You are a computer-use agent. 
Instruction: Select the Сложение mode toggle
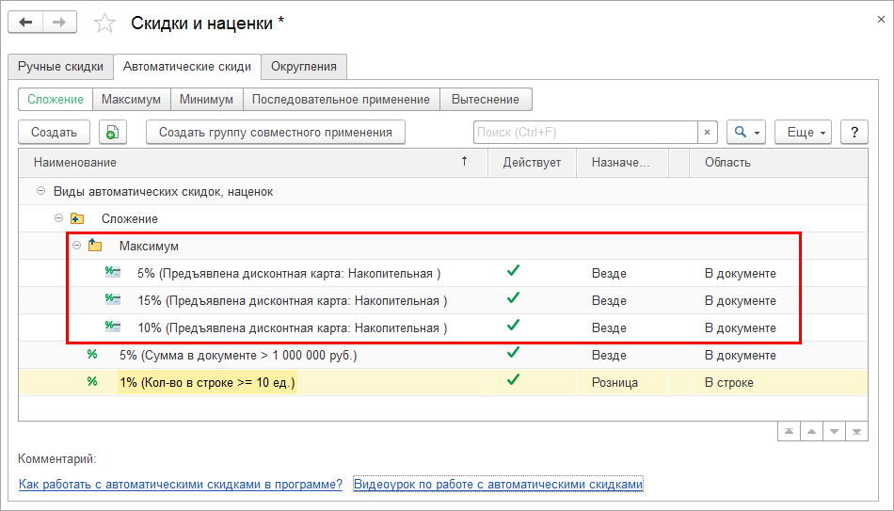tap(56, 99)
